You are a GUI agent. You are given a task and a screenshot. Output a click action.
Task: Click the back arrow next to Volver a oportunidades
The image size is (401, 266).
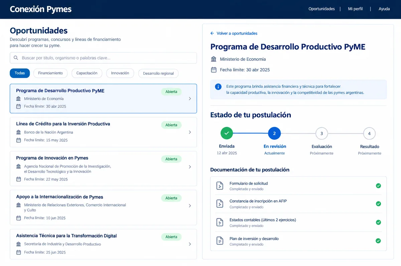pos(212,33)
